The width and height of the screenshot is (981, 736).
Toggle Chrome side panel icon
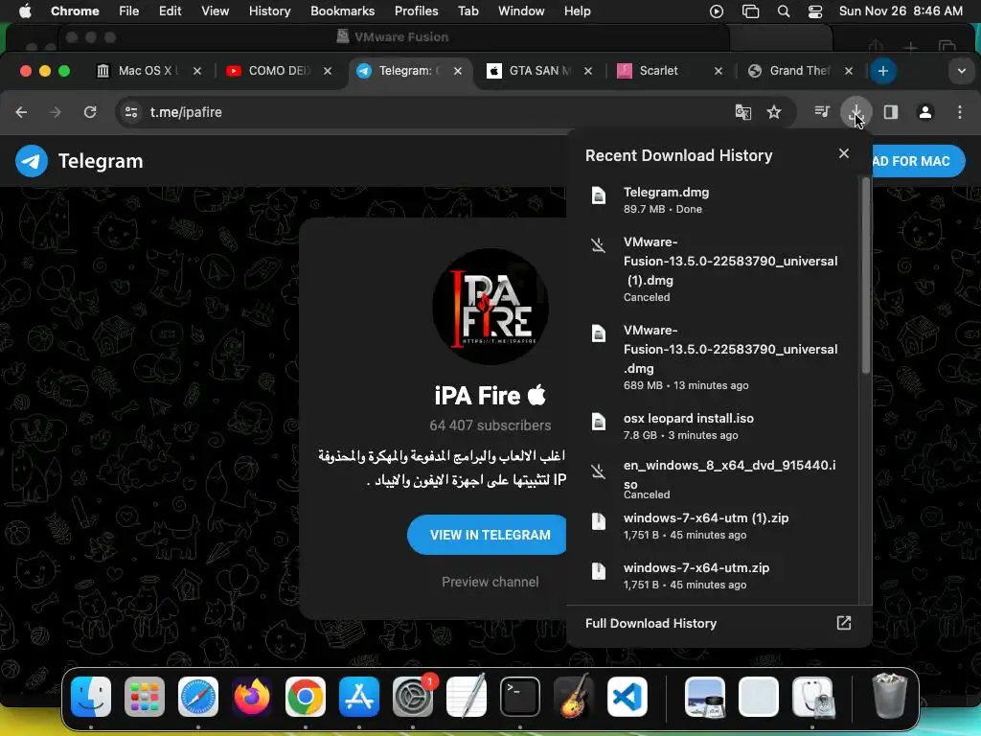(x=890, y=112)
